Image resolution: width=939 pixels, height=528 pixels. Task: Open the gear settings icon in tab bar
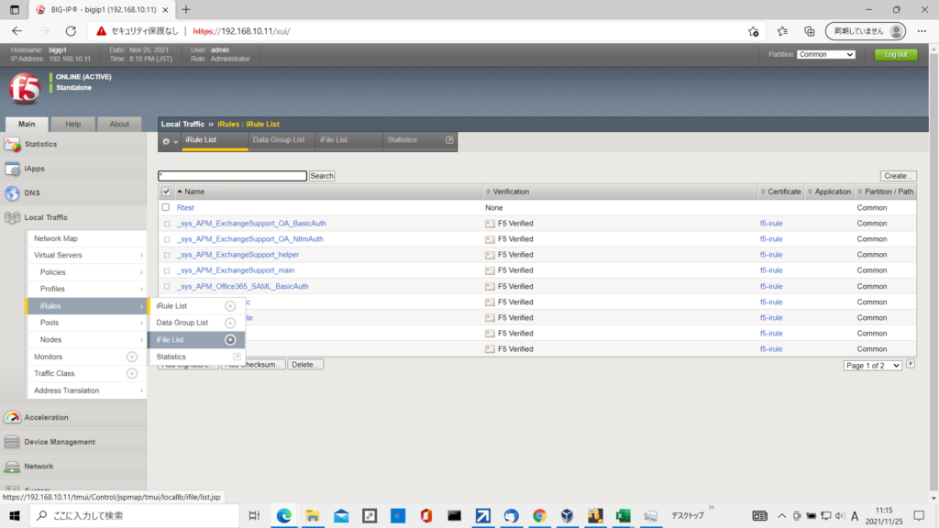click(x=167, y=141)
